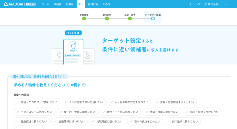Toggle 都市・街づくりがしたい chip
Image resolution: width=237 pixels, height=129 pixels.
[x=202, y=112]
